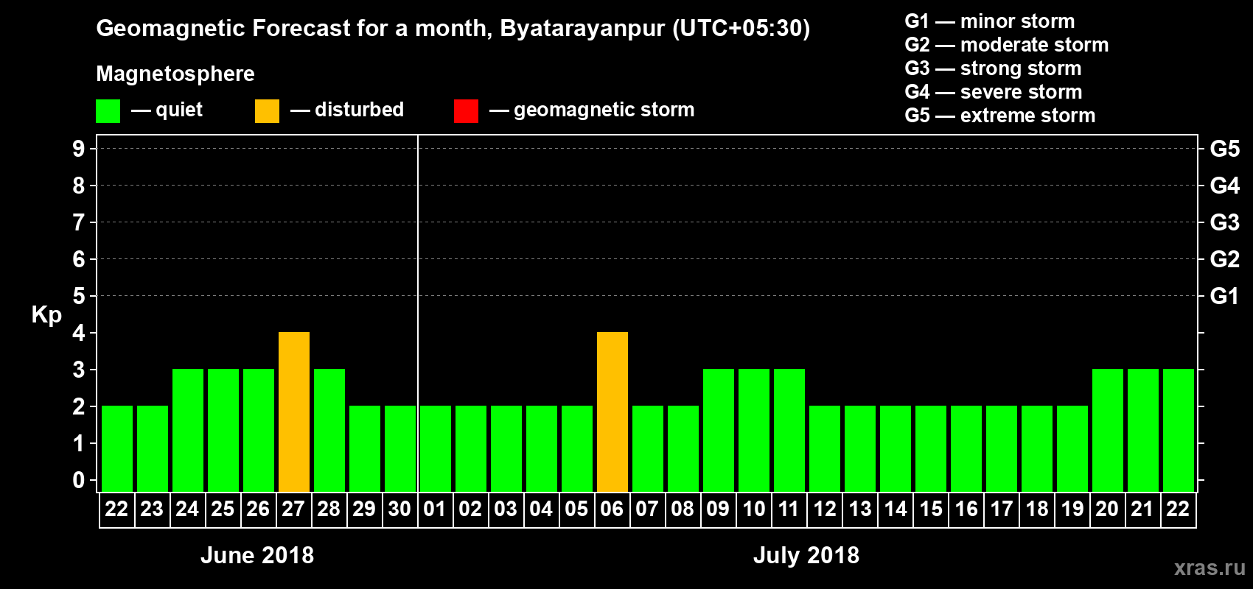This screenshot has width=1253, height=589.
Task: Click the green bar for July 11
Action: pos(789,430)
